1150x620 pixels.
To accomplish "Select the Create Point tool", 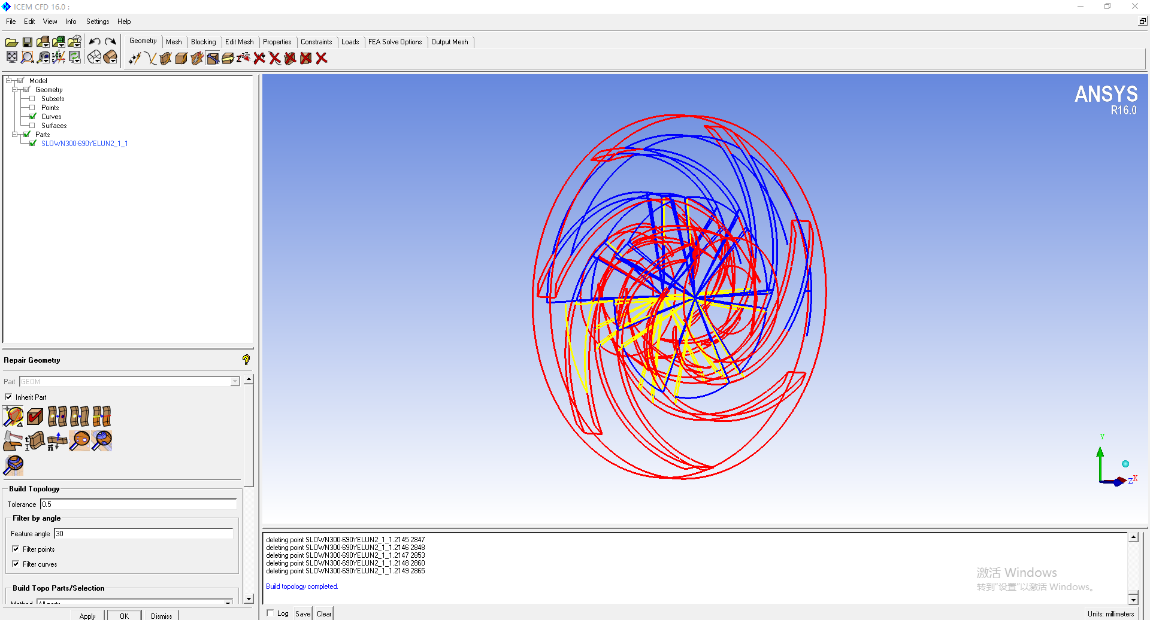I will pos(135,58).
